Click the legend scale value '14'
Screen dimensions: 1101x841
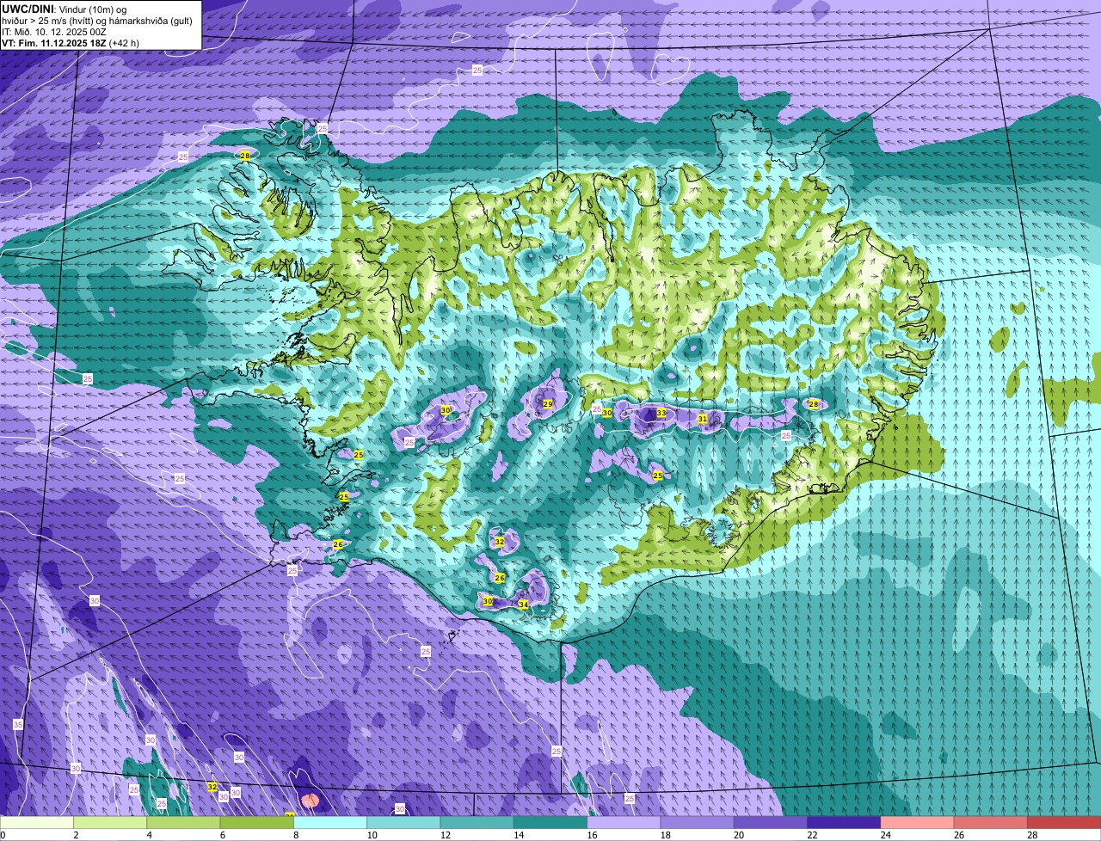pos(518,835)
